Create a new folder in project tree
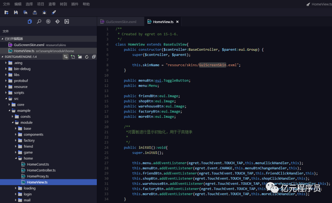 [x=80, y=57]
